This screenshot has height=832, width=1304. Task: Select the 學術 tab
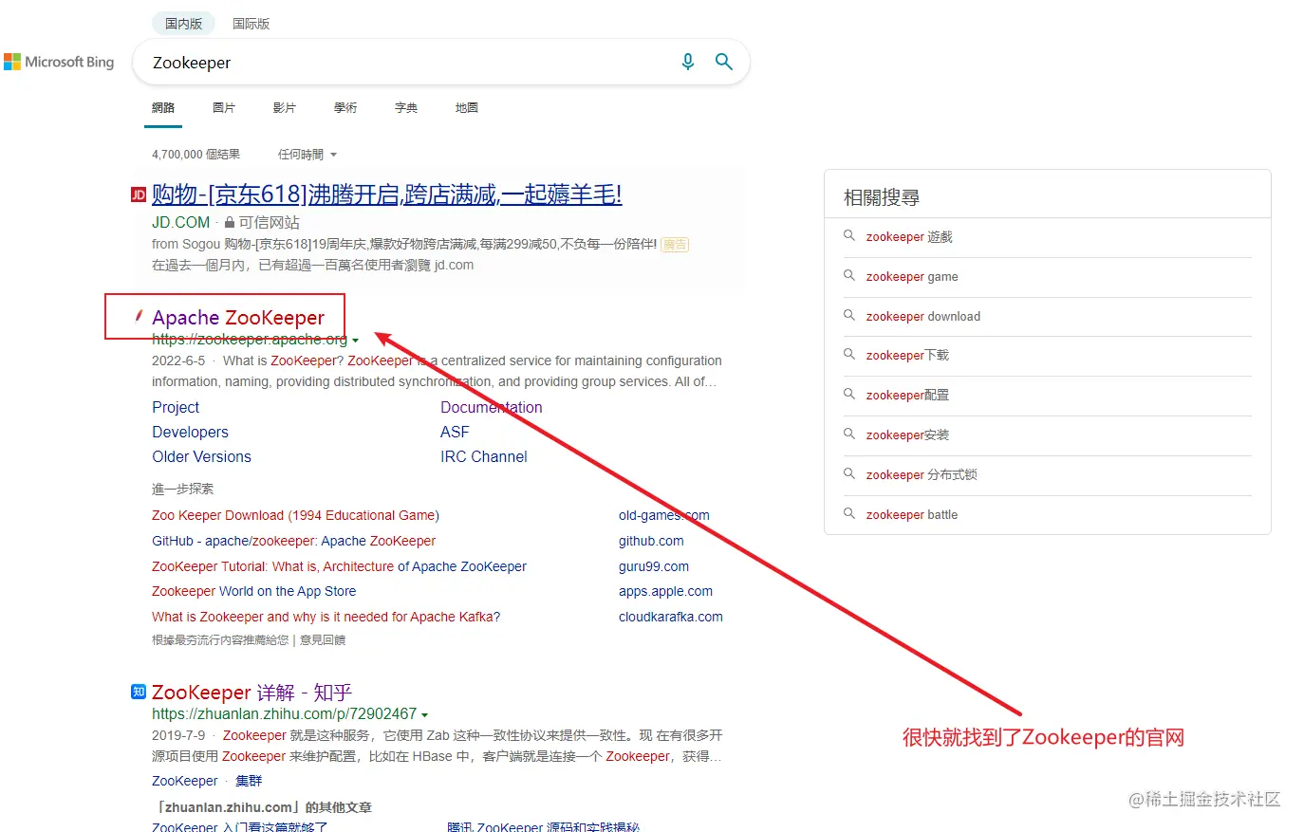[345, 107]
